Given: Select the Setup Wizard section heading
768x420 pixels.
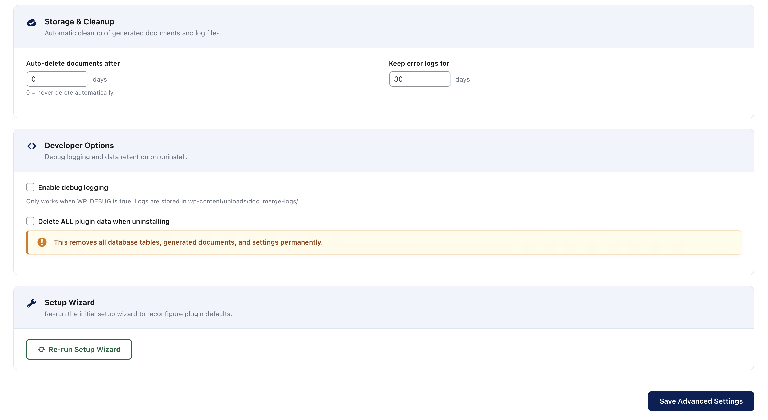Looking at the screenshot, I should click(x=69, y=302).
